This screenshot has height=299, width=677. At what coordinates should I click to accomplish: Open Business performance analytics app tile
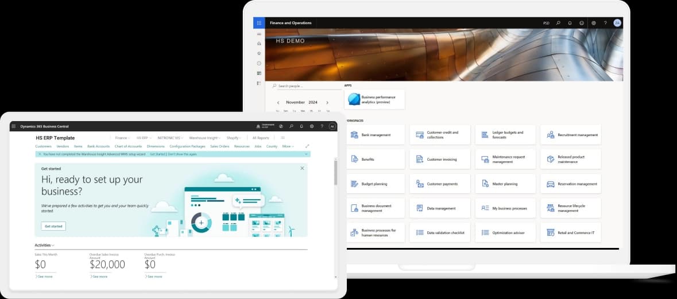click(x=374, y=99)
